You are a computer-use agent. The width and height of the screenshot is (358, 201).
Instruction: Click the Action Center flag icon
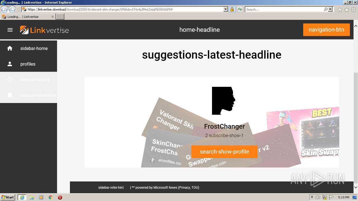(331, 197)
